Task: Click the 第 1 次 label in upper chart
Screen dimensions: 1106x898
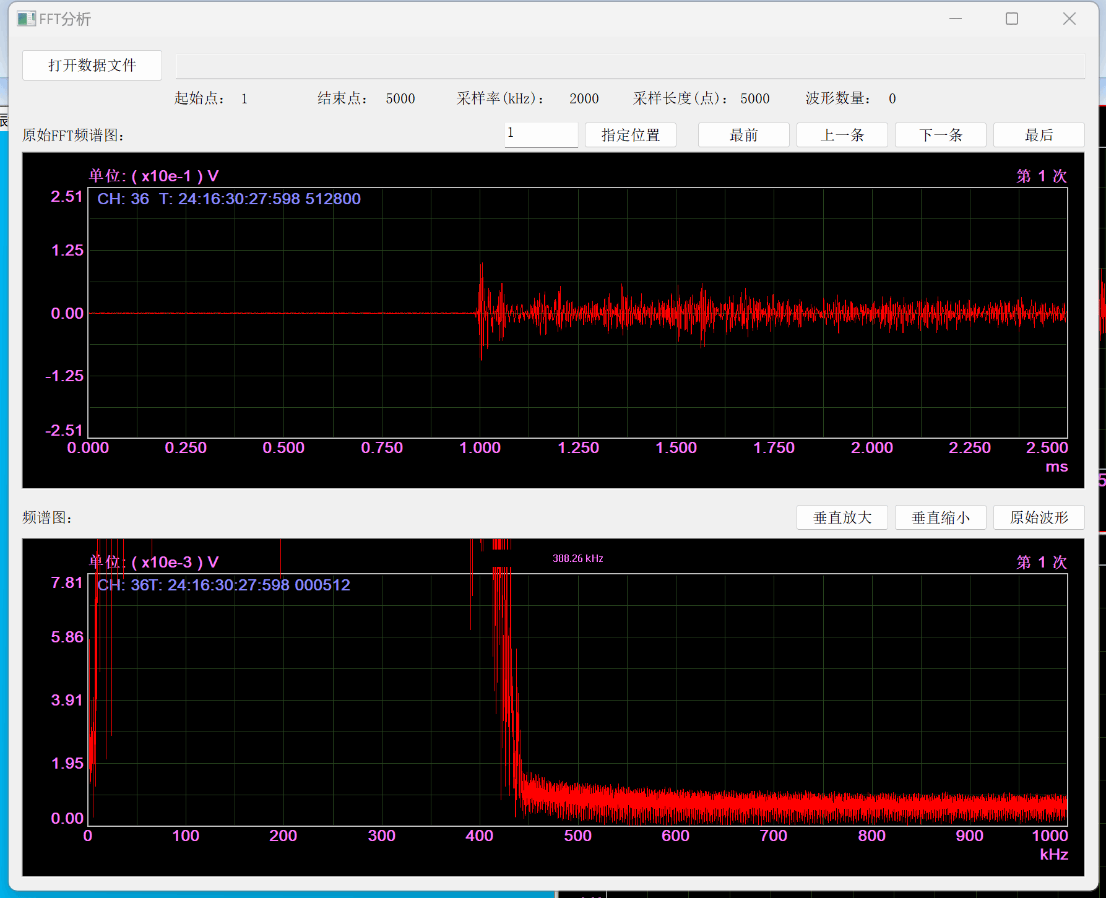Action: [x=1042, y=176]
